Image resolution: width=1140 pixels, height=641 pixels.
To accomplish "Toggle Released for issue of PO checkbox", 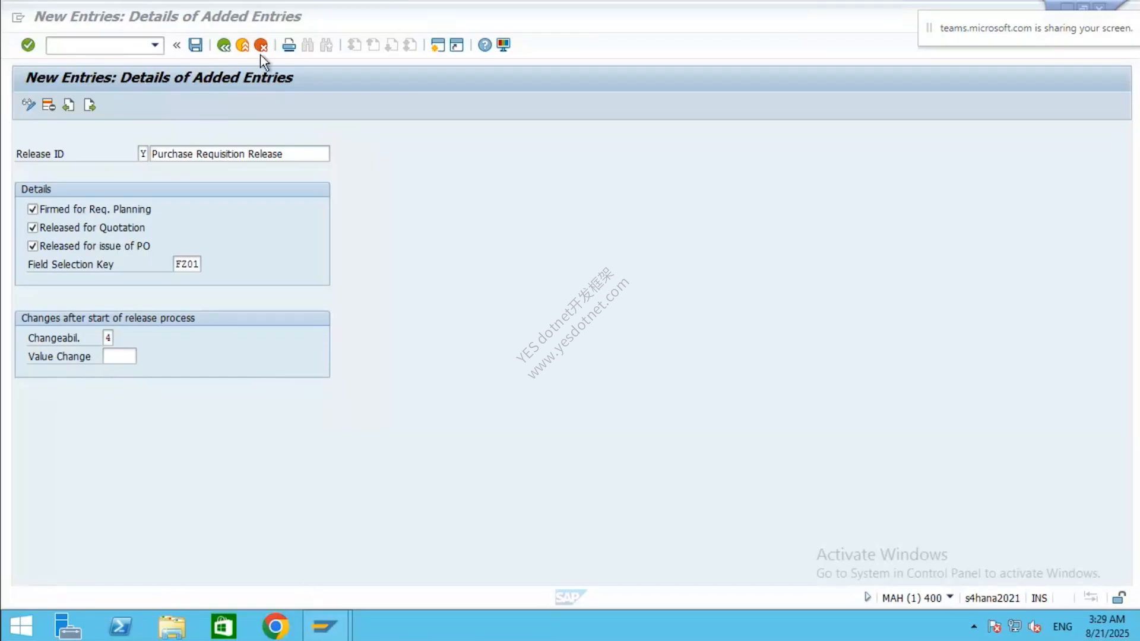I will pyautogui.click(x=33, y=246).
